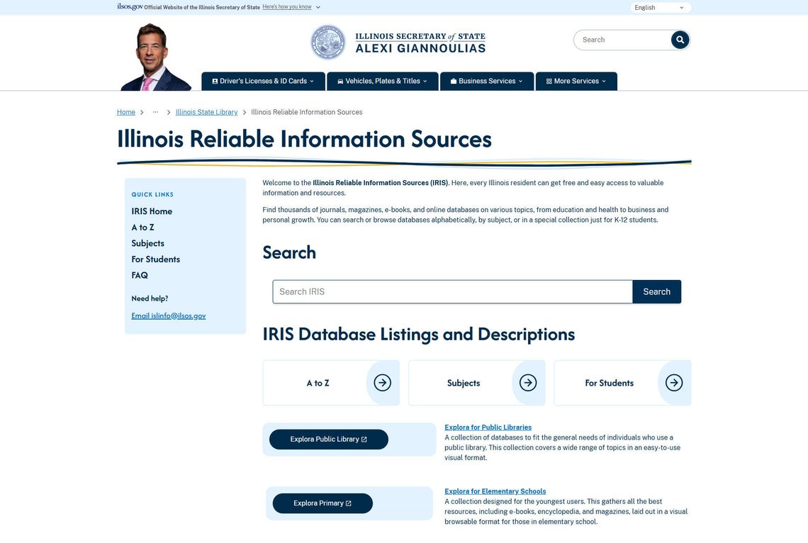Screen dimensions: 808x543
Task: Click Explora for Elementary Schools link
Action: click(x=495, y=491)
